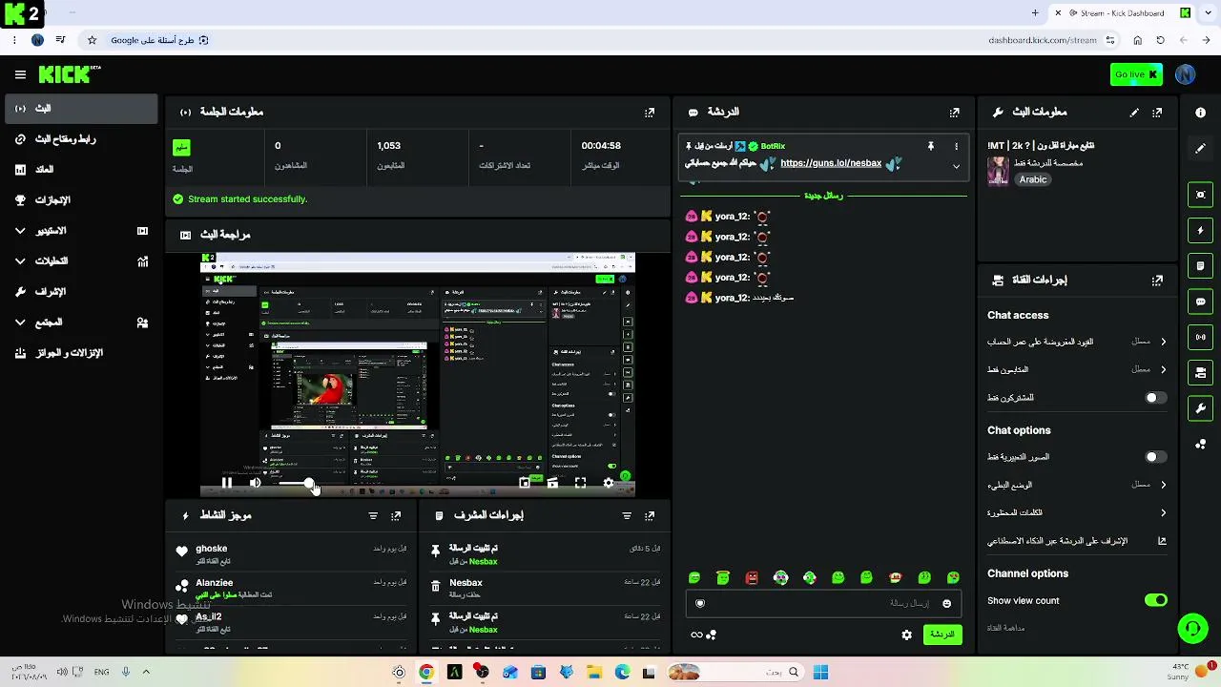This screenshot has width=1221, height=687.
Task: Disable the Show view count switch
Action: click(1155, 600)
